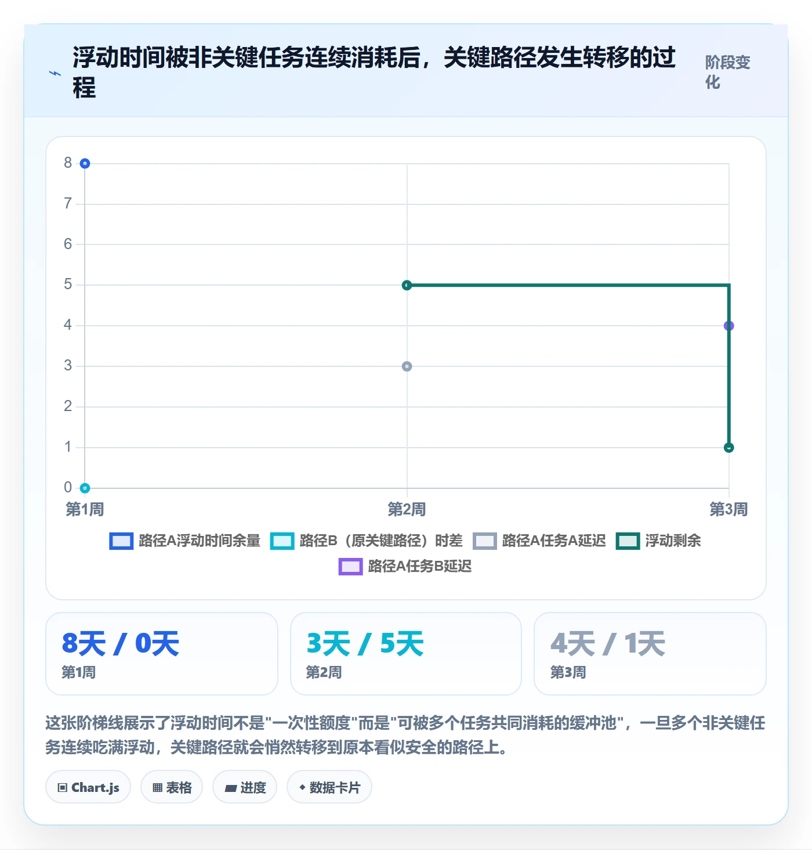The height and width of the screenshot is (850, 812).
Task: Click the 阶段变化 label in header
Action: point(728,72)
